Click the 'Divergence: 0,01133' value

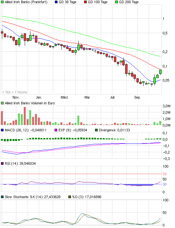click(x=114, y=130)
